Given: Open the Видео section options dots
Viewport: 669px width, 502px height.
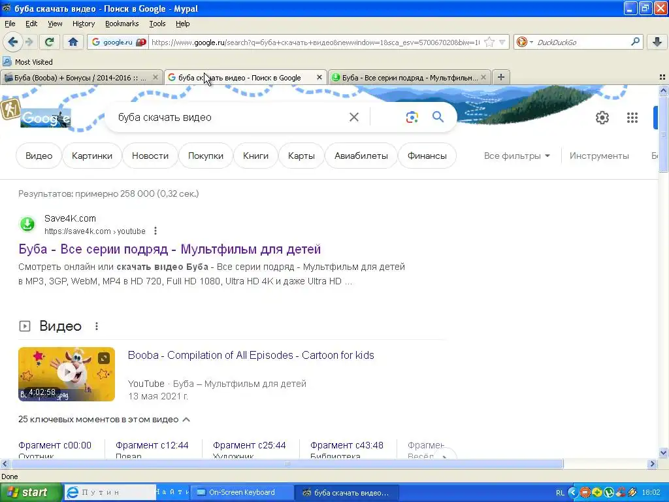Looking at the screenshot, I should click(97, 326).
